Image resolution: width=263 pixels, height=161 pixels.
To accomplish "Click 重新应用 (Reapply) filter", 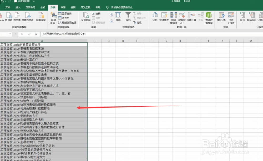I will [140, 18].
